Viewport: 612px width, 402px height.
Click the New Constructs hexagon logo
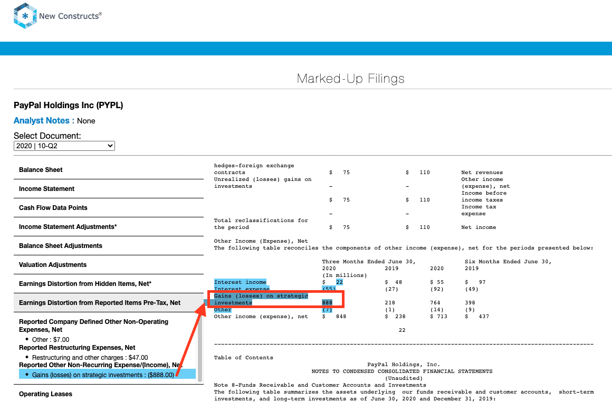25,16
